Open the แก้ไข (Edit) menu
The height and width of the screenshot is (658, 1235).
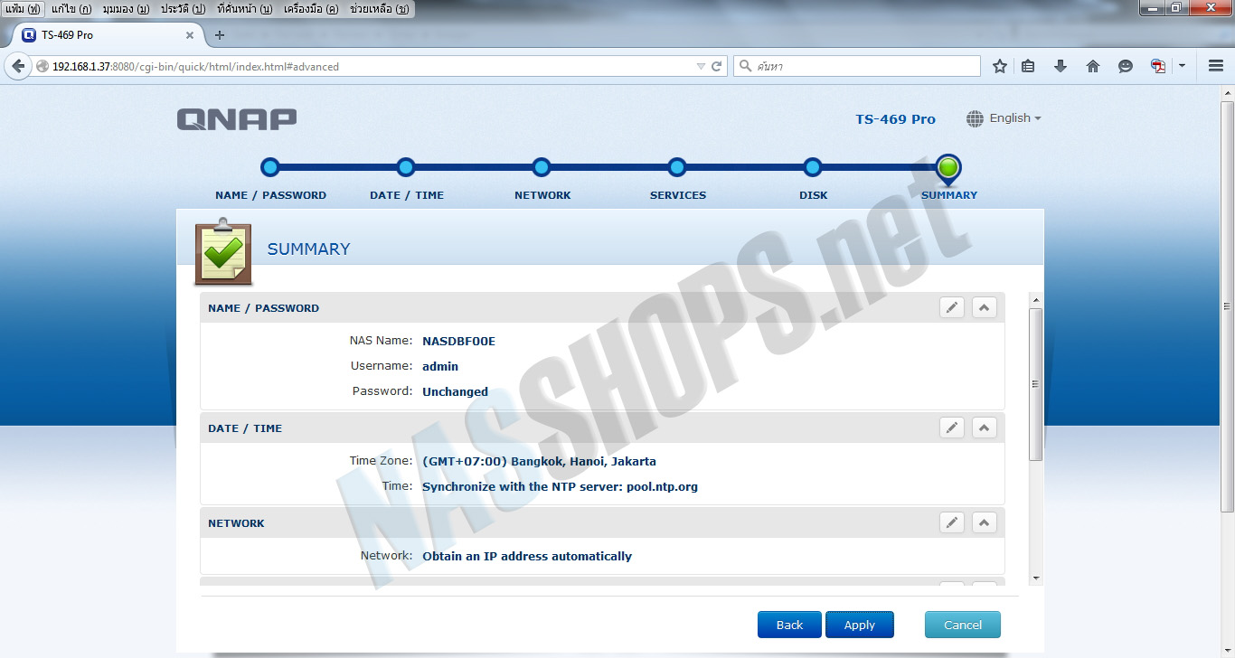(x=71, y=8)
